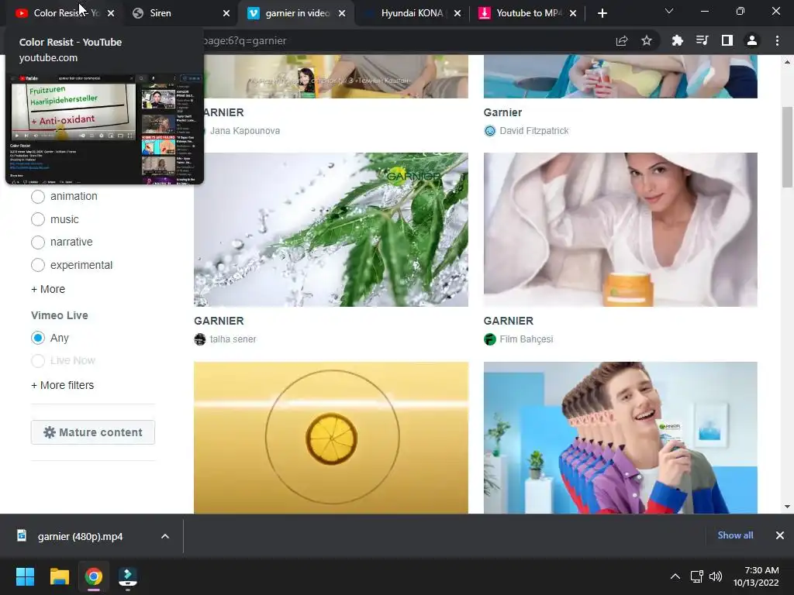Viewport: 794px width, 595px height.
Task: Open the GARNIER title by talha sener
Action: pyautogui.click(x=219, y=322)
